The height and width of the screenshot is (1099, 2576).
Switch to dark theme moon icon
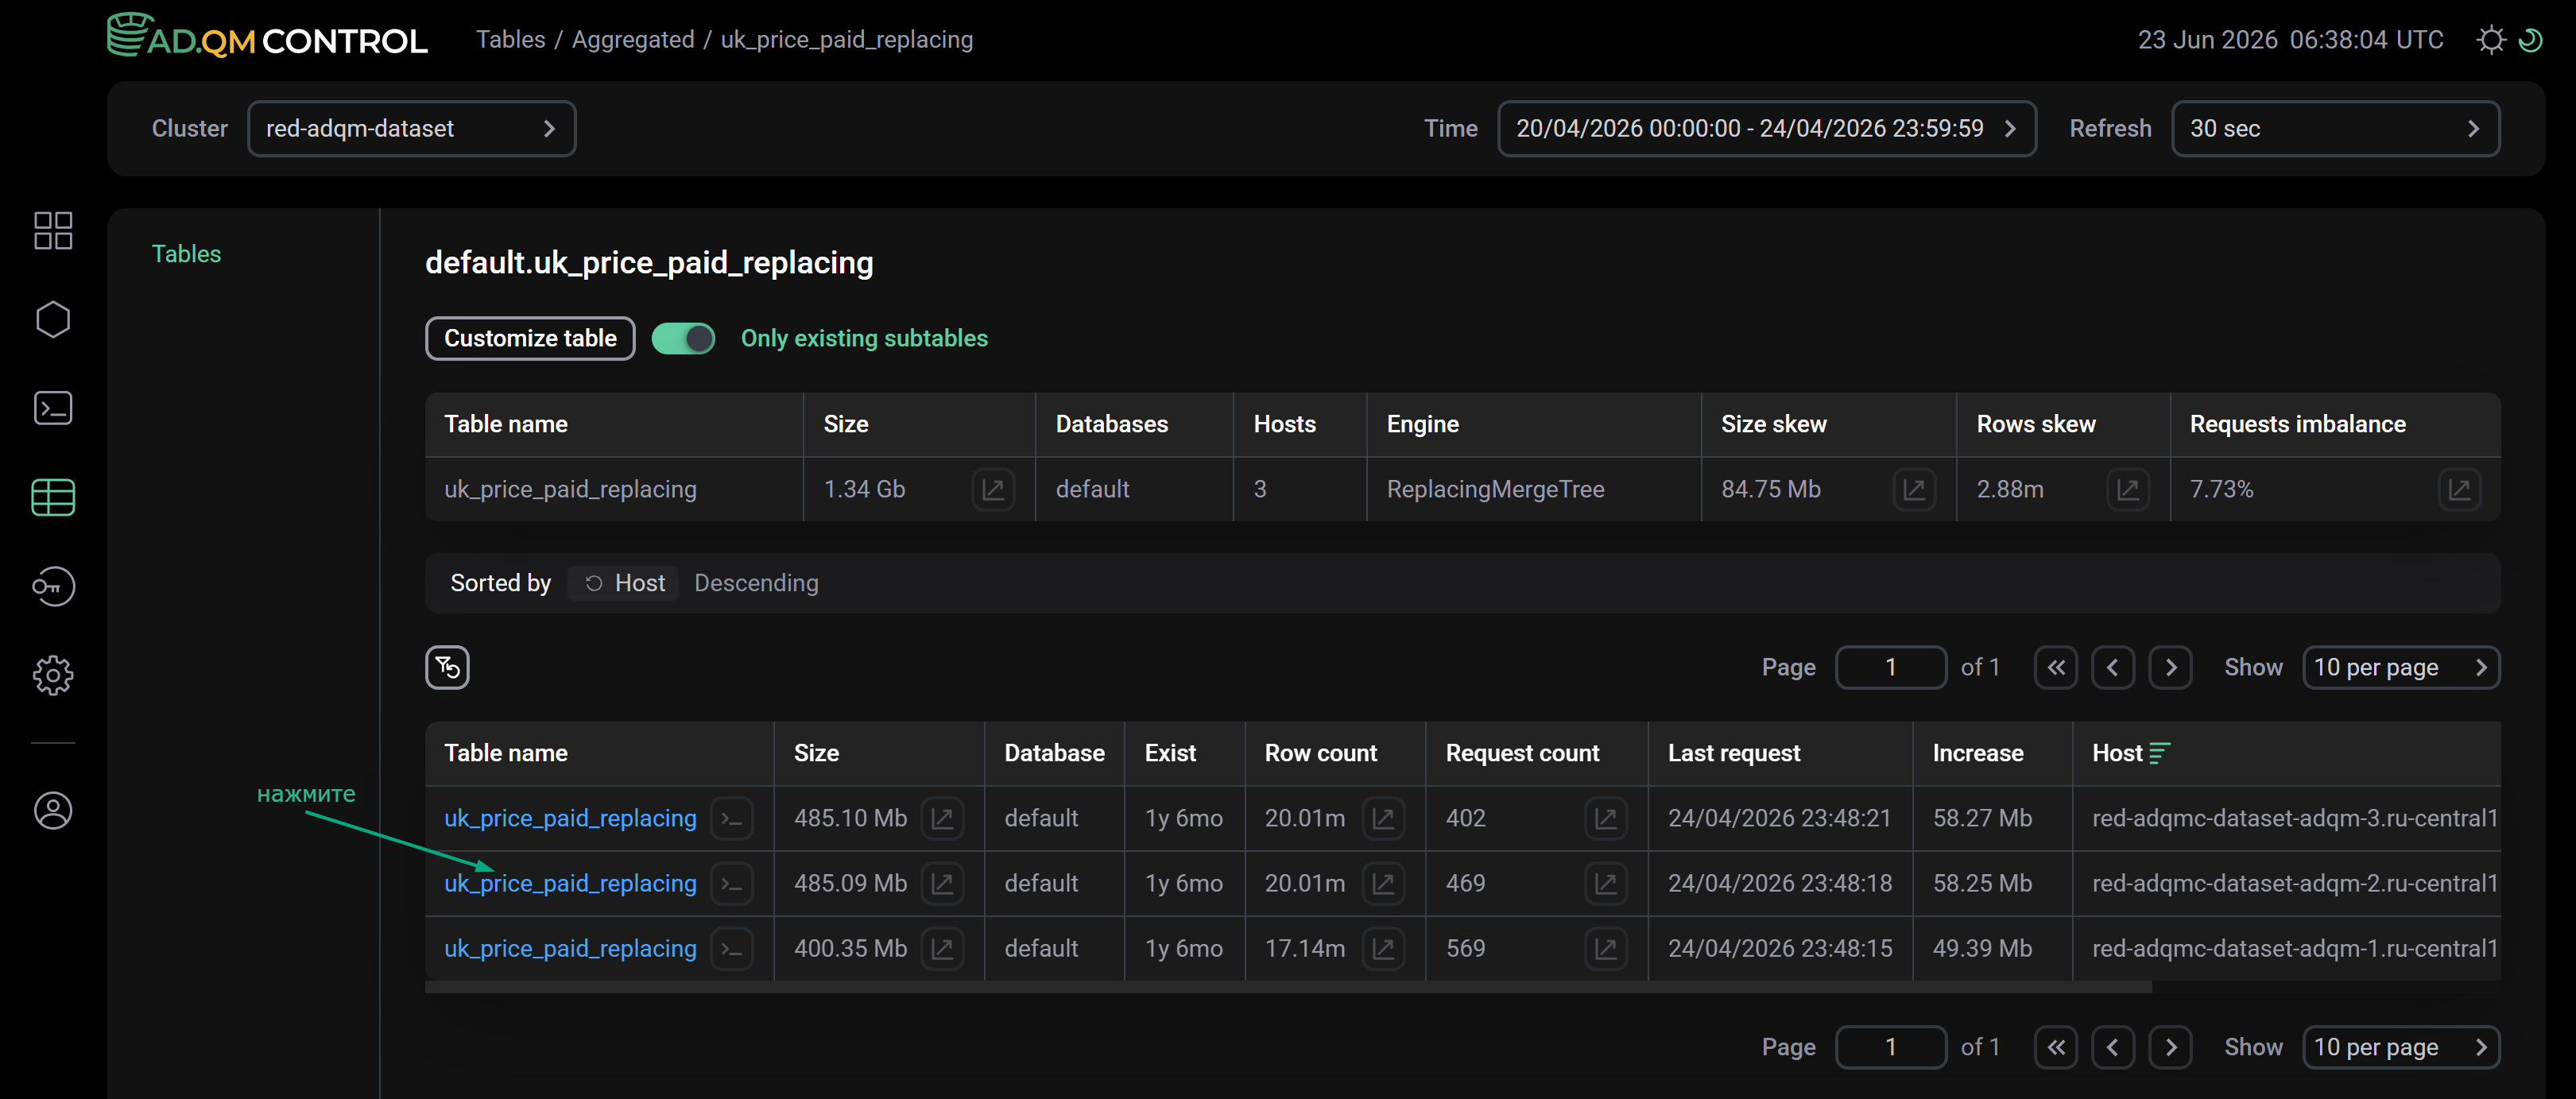pos(2530,40)
